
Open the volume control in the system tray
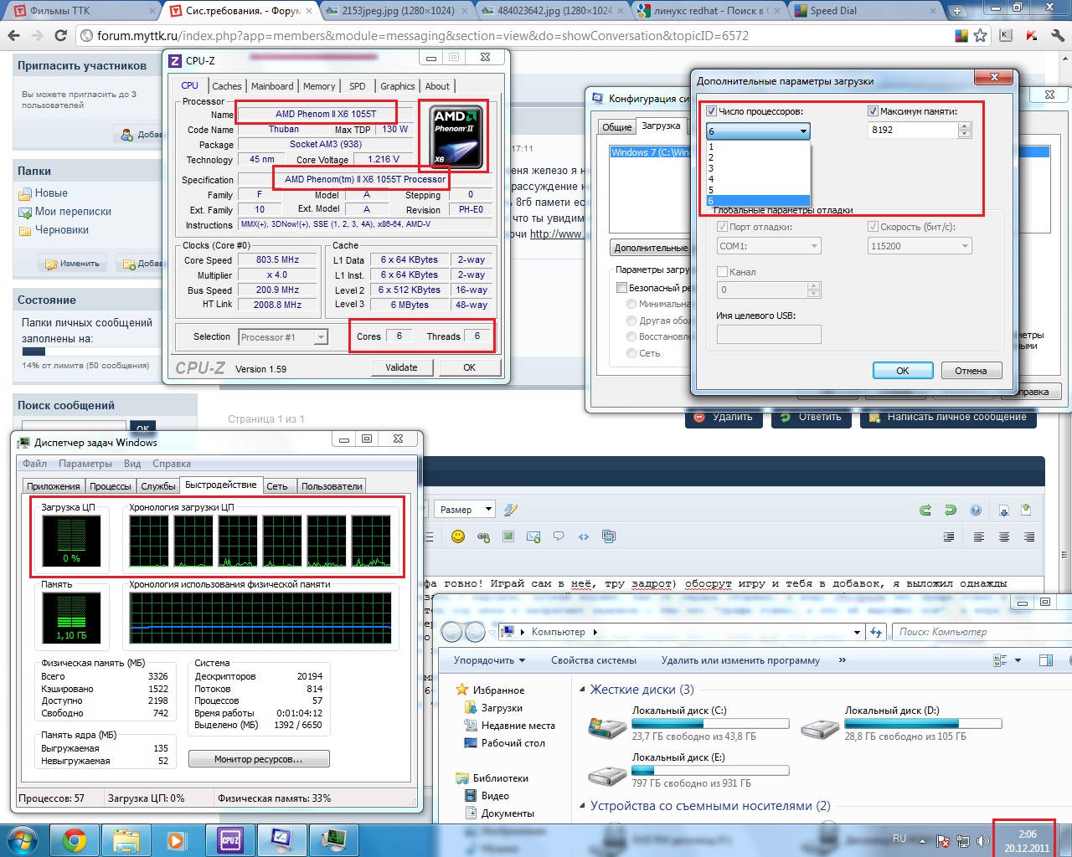pyautogui.click(x=982, y=840)
